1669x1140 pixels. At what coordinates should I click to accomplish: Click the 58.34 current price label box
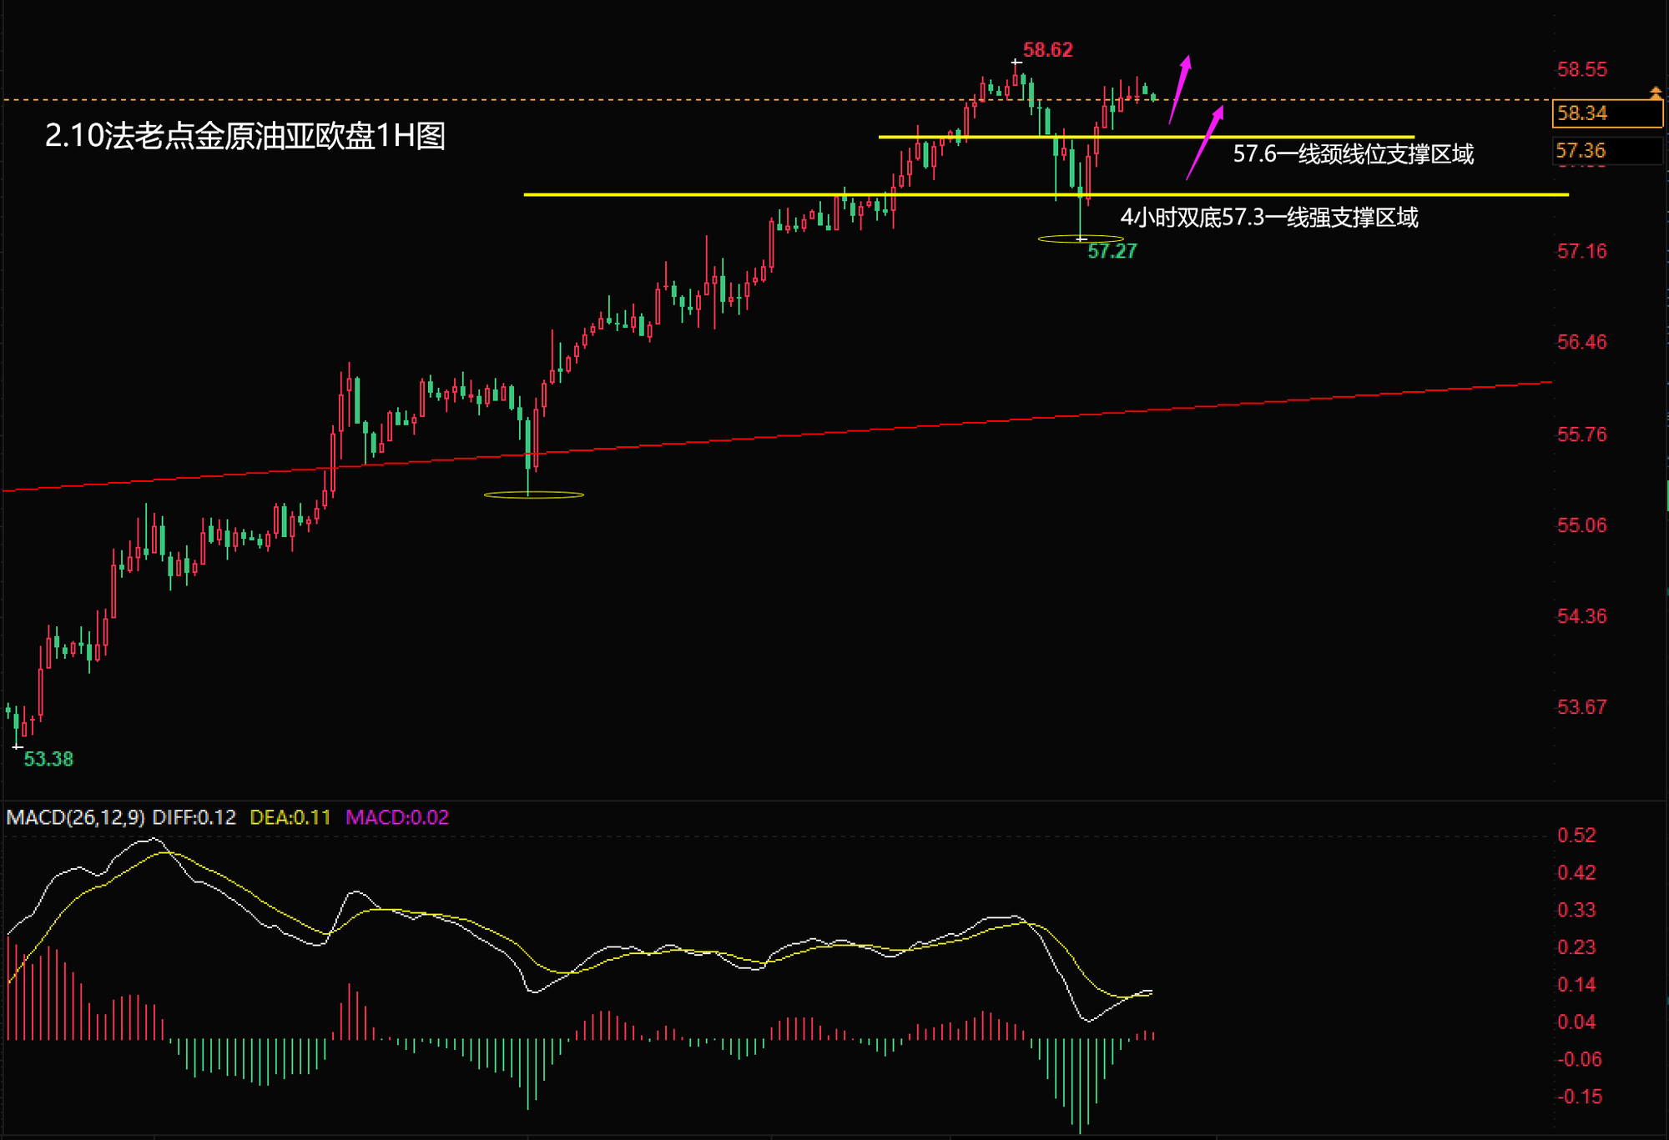point(1606,113)
